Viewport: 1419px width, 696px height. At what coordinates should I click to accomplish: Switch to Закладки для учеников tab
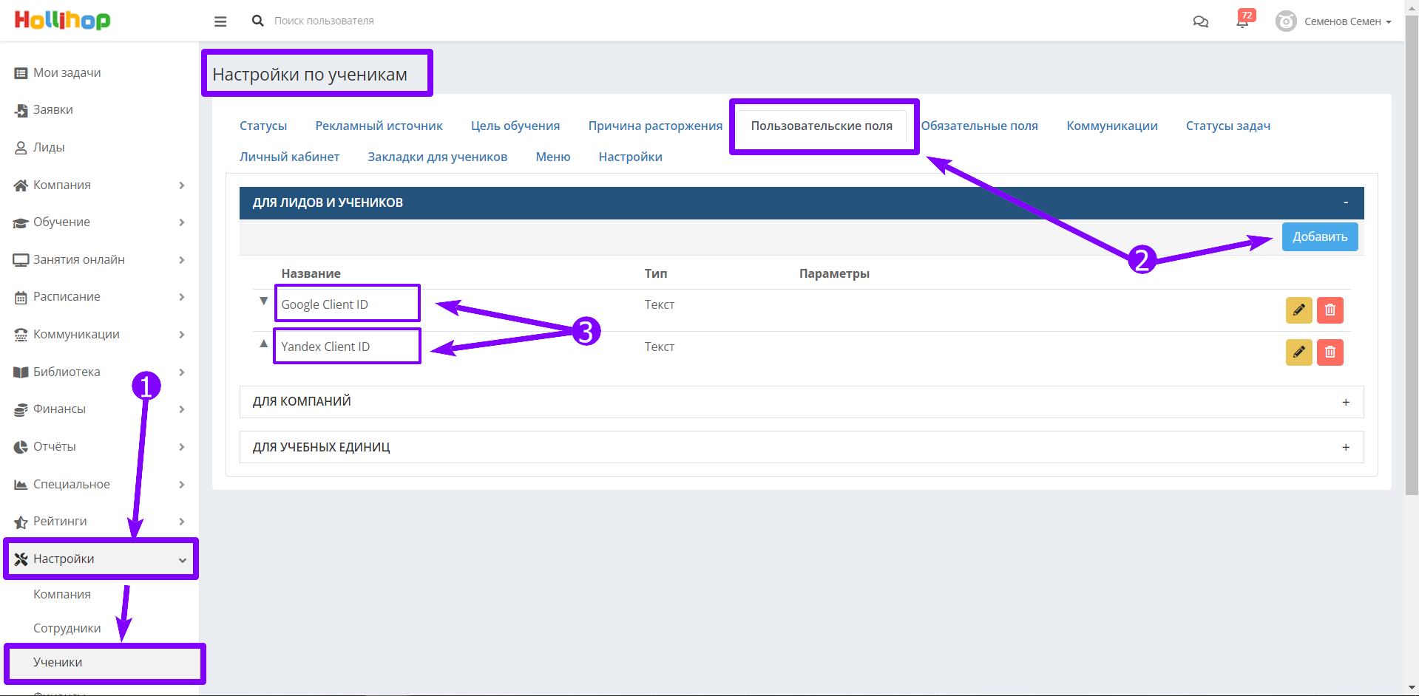coord(438,157)
